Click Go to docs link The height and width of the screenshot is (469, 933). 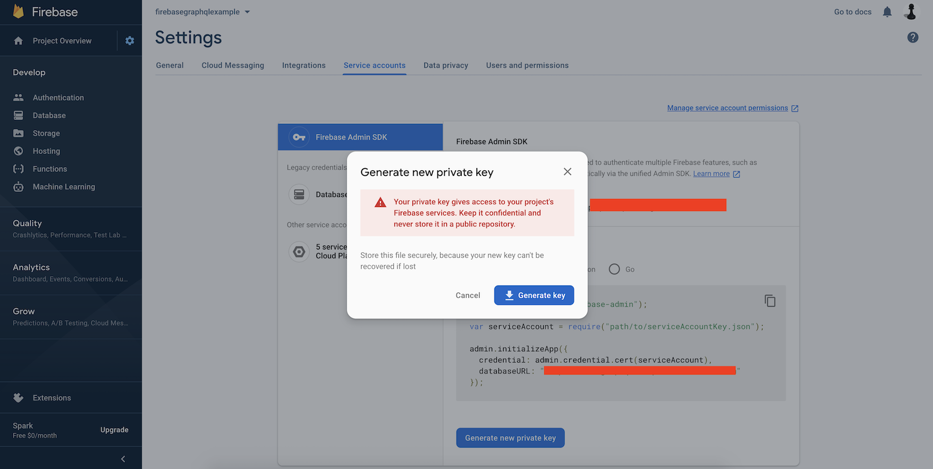pos(853,12)
